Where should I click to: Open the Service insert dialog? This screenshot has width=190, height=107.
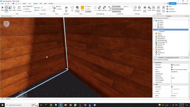(x=153, y=8)
